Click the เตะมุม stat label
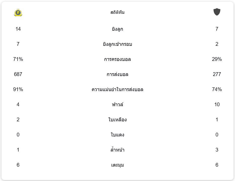This screenshot has width=235, height=181. click(x=117, y=165)
